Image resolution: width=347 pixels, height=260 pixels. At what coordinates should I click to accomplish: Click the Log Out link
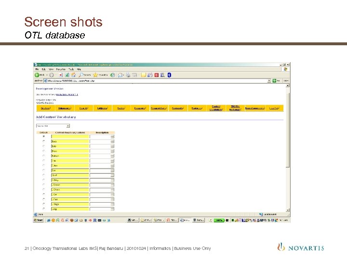274,108
